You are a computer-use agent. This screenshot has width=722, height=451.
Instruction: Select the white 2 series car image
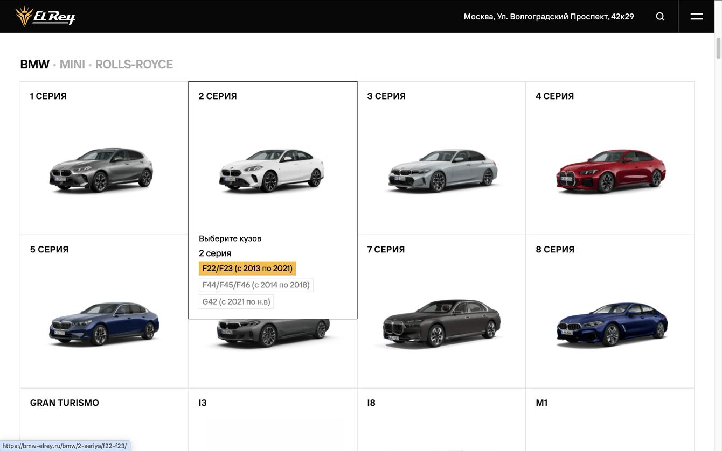[272, 170]
